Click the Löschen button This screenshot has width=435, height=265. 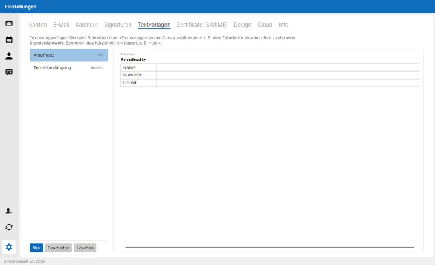tap(85, 248)
